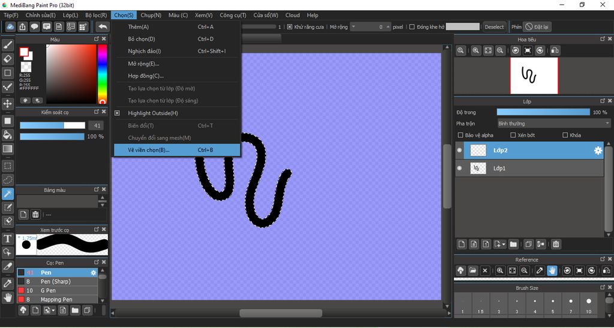Click the Đặt lại button

pos(536,27)
